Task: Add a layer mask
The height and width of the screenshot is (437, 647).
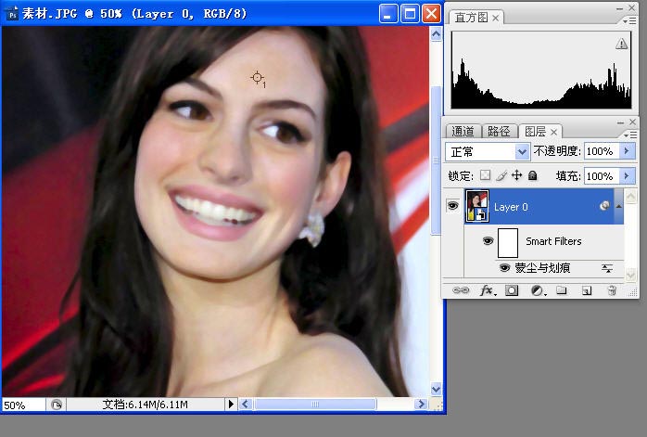Action: (x=512, y=290)
